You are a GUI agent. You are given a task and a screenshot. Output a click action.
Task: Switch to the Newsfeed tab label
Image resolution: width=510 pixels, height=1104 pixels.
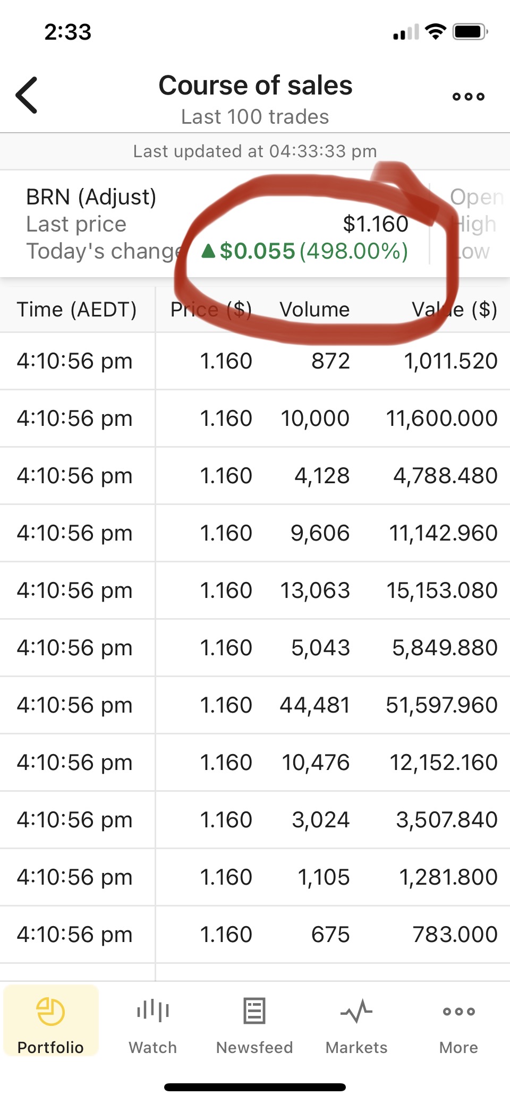254,1048
